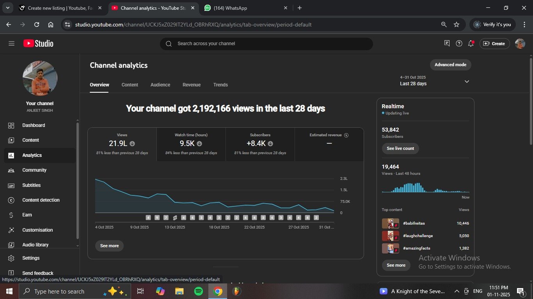Open Settings in the sidebar
This screenshot has width=533, height=299.
pyautogui.click(x=31, y=258)
